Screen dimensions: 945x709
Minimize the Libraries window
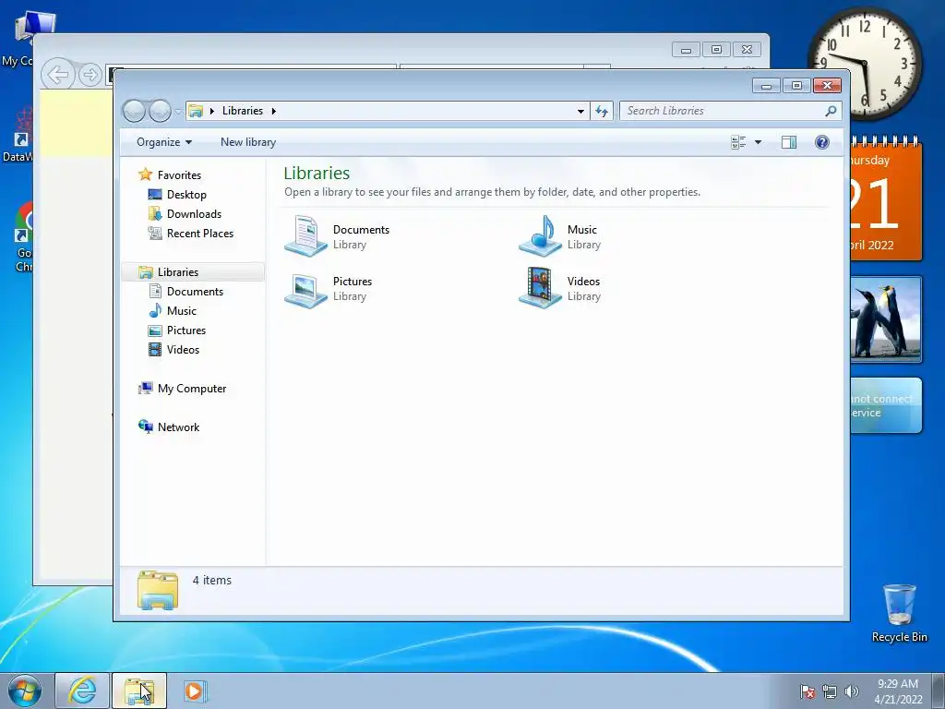(766, 86)
